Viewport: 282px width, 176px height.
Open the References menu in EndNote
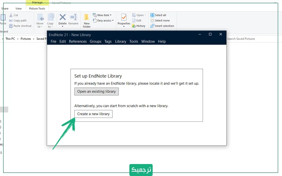point(78,42)
